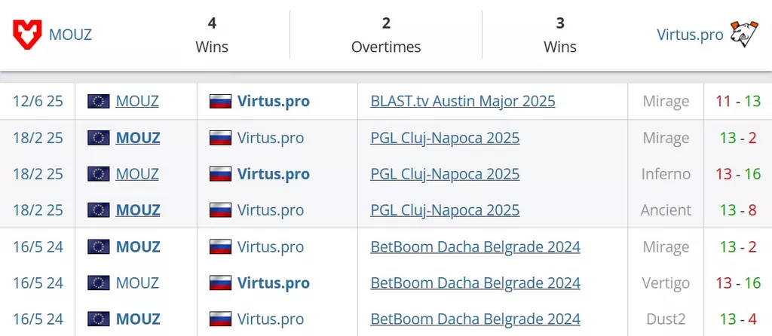Image resolution: width=772 pixels, height=336 pixels.
Task: Click the red MOUZ team logo
Action: pos(27,35)
